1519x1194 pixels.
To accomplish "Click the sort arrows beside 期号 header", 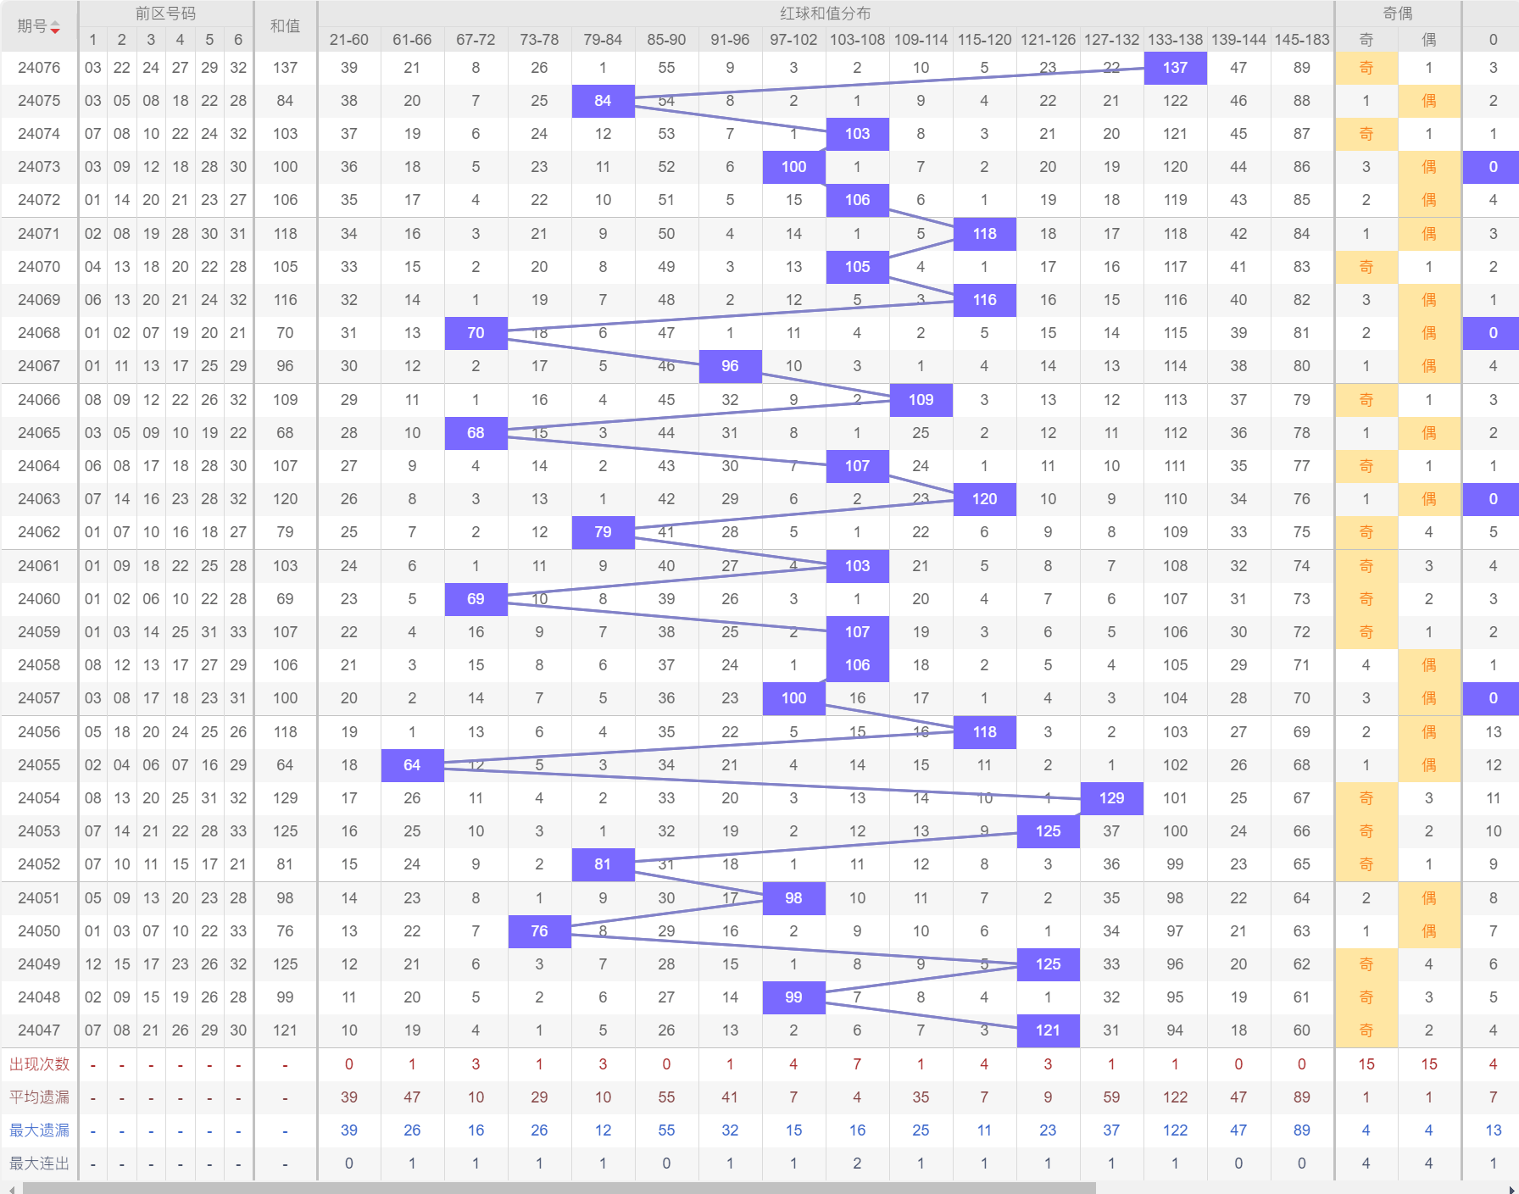I will point(55,28).
